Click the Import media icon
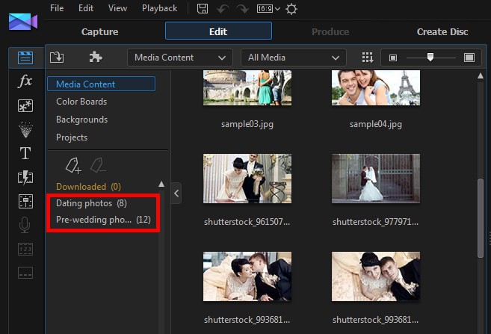This screenshot has height=334, width=491. 57,58
